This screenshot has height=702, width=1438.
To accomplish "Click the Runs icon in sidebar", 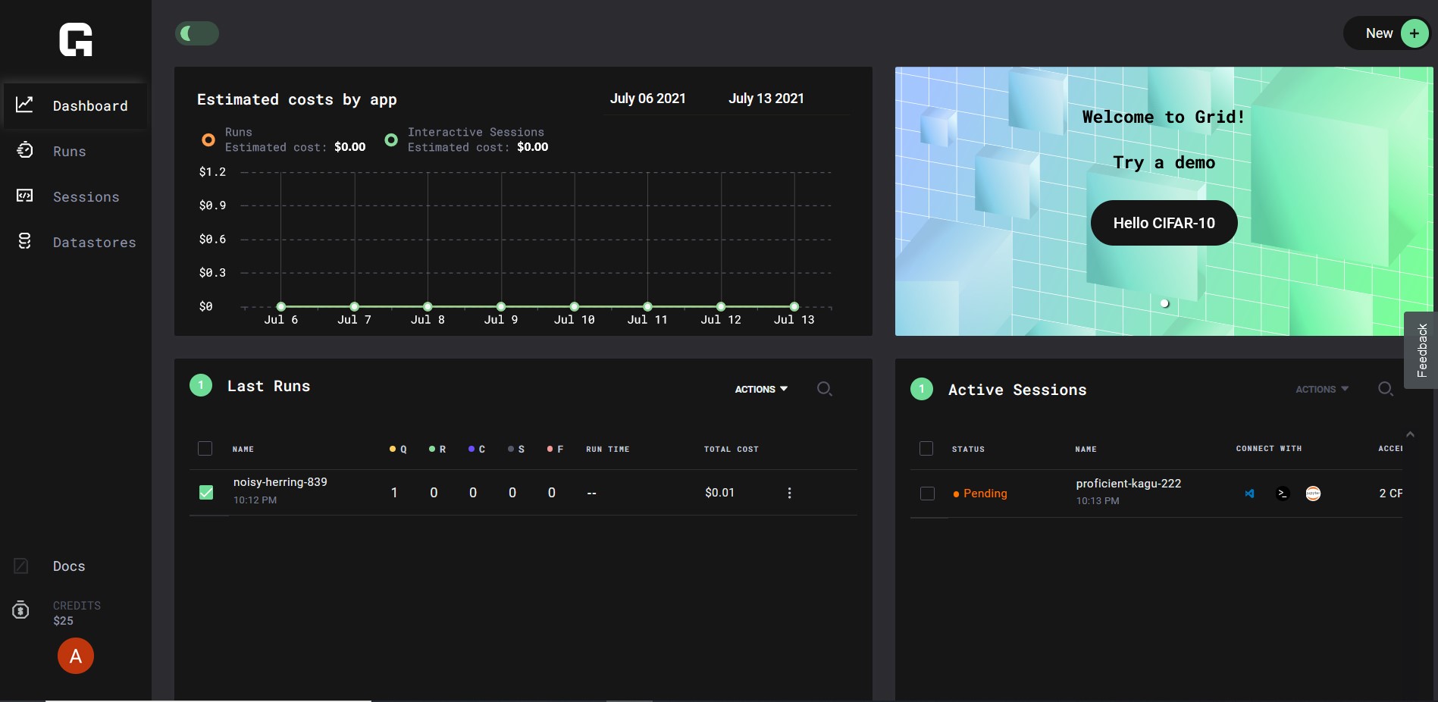I will tap(24, 150).
